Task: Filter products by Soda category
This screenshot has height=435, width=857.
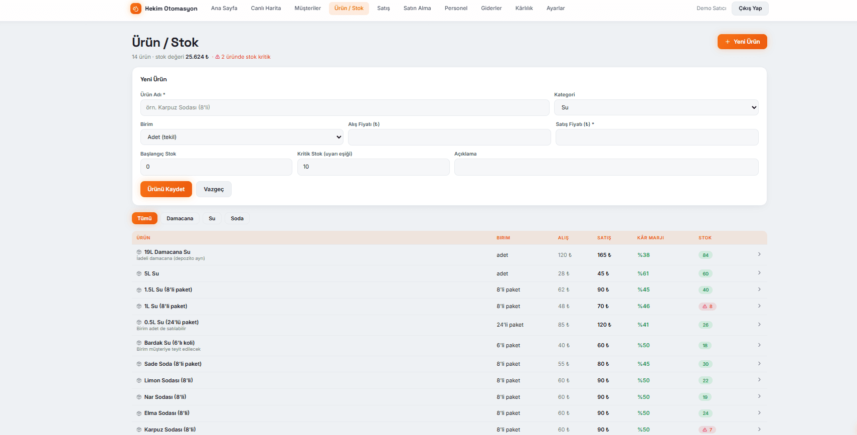Action: click(x=237, y=218)
